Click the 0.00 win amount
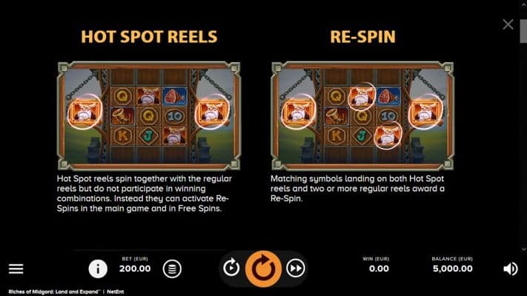Viewport: 527px width, 296px height. [379, 269]
